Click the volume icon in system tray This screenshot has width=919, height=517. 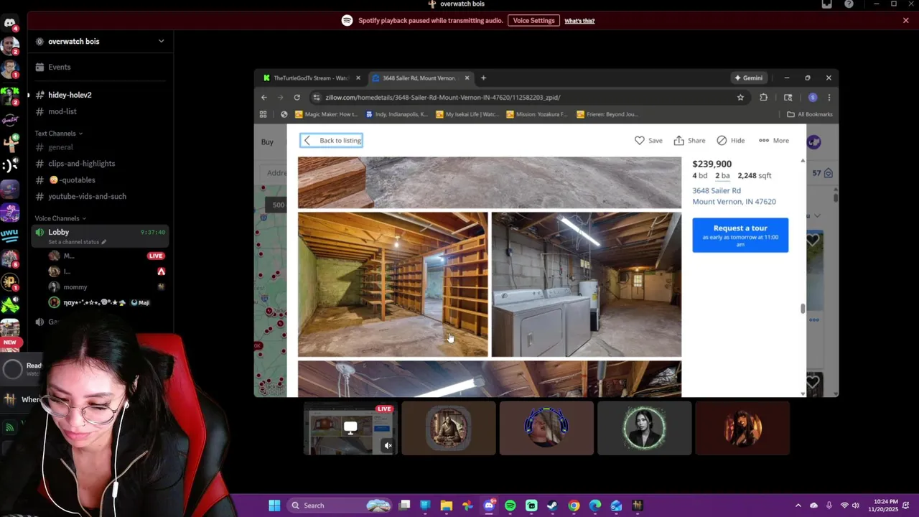click(855, 506)
